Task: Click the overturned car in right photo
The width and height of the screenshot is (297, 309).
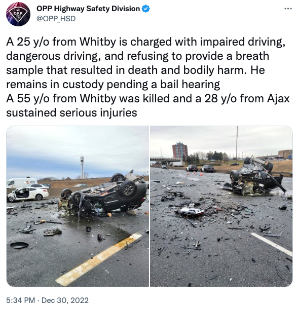Action: pyautogui.click(x=256, y=176)
